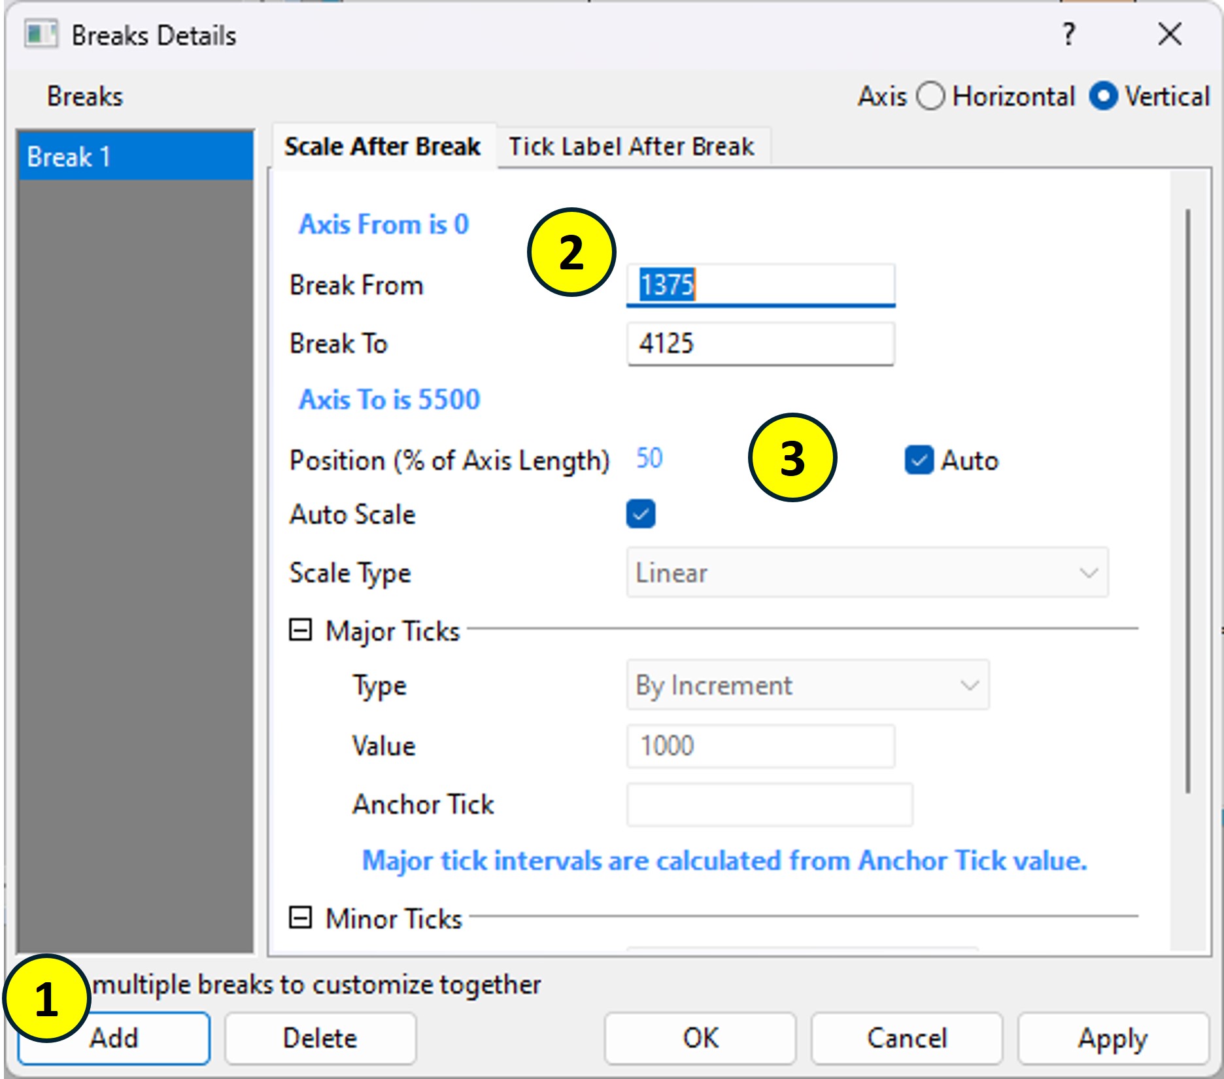Select the Horizontal axis radio button
Screen dimensions: 1224x1079
pyautogui.click(x=930, y=96)
